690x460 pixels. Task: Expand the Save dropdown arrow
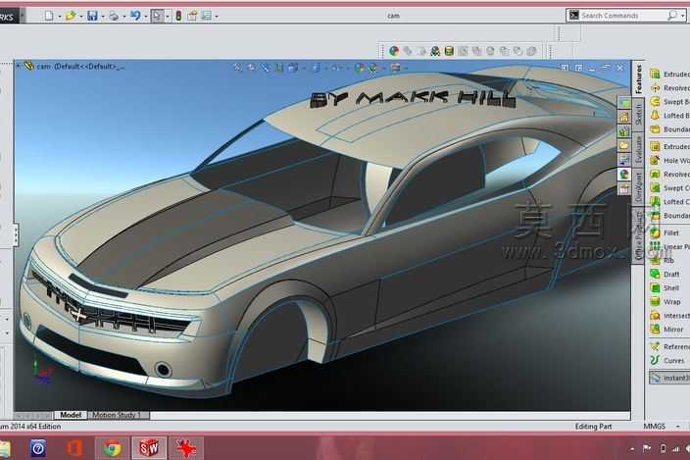103,17
